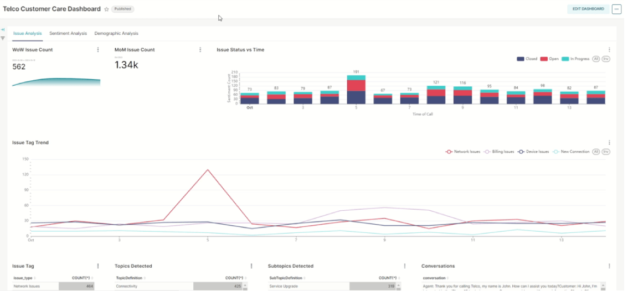The height and width of the screenshot is (291, 628).
Task: Click the Edit Dashboard button
Action: pyautogui.click(x=588, y=9)
